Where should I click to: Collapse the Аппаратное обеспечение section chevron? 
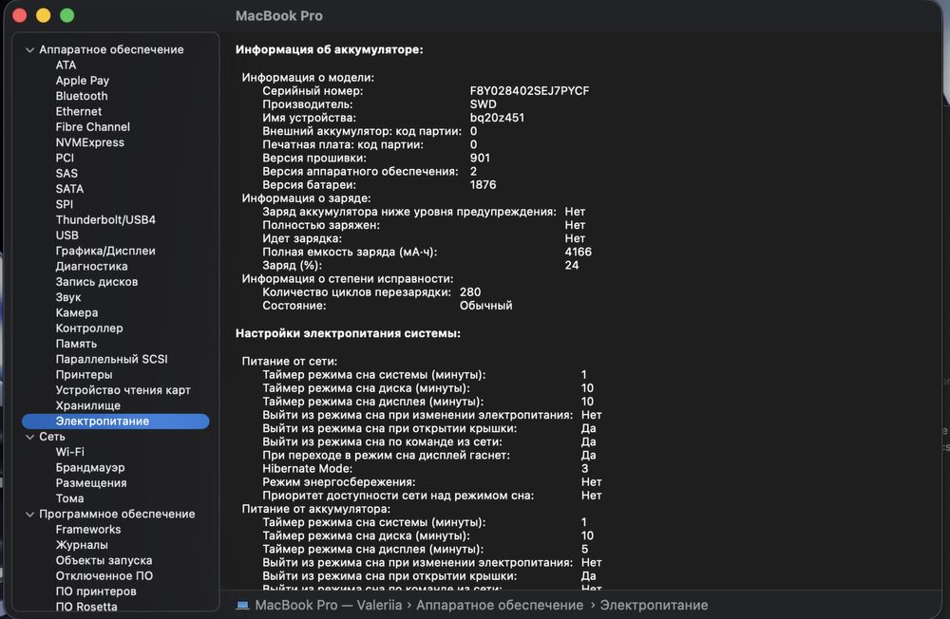click(29, 50)
